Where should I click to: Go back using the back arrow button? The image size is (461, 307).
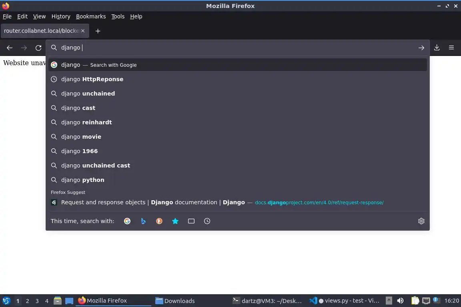click(x=10, y=48)
